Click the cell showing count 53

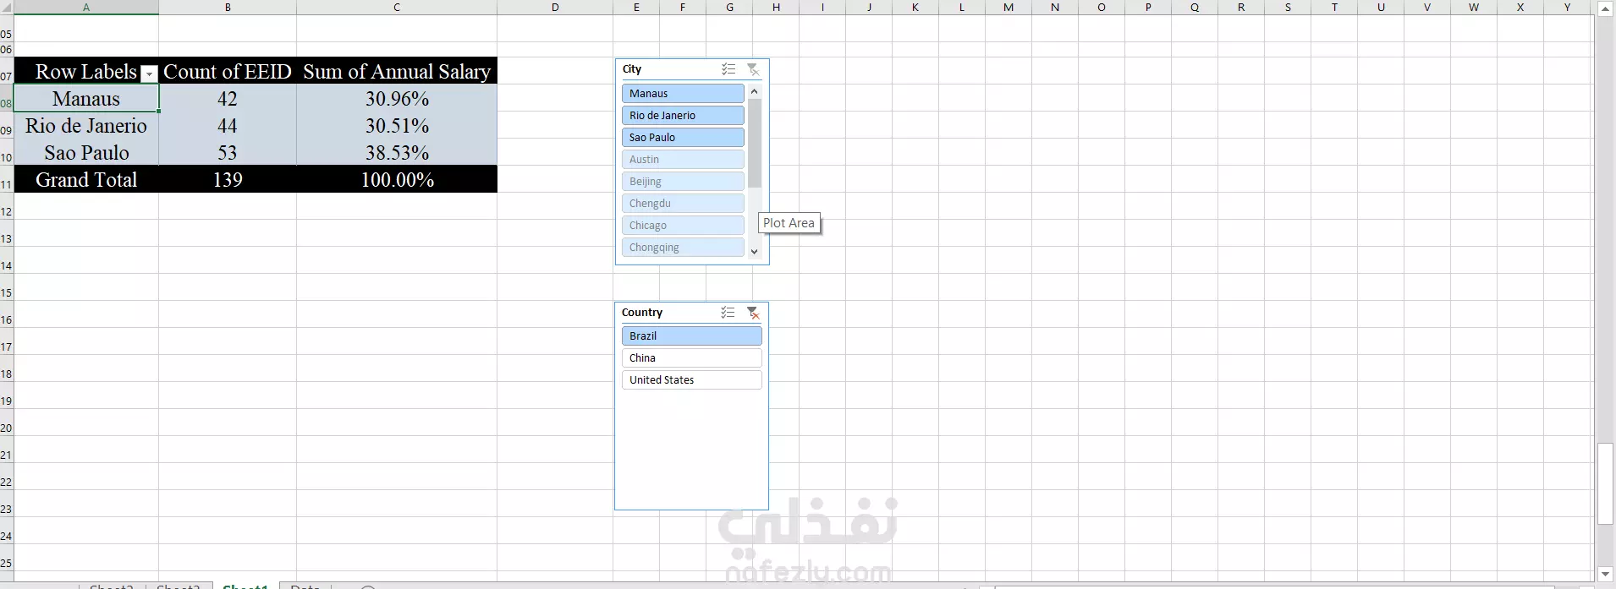[x=228, y=152]
